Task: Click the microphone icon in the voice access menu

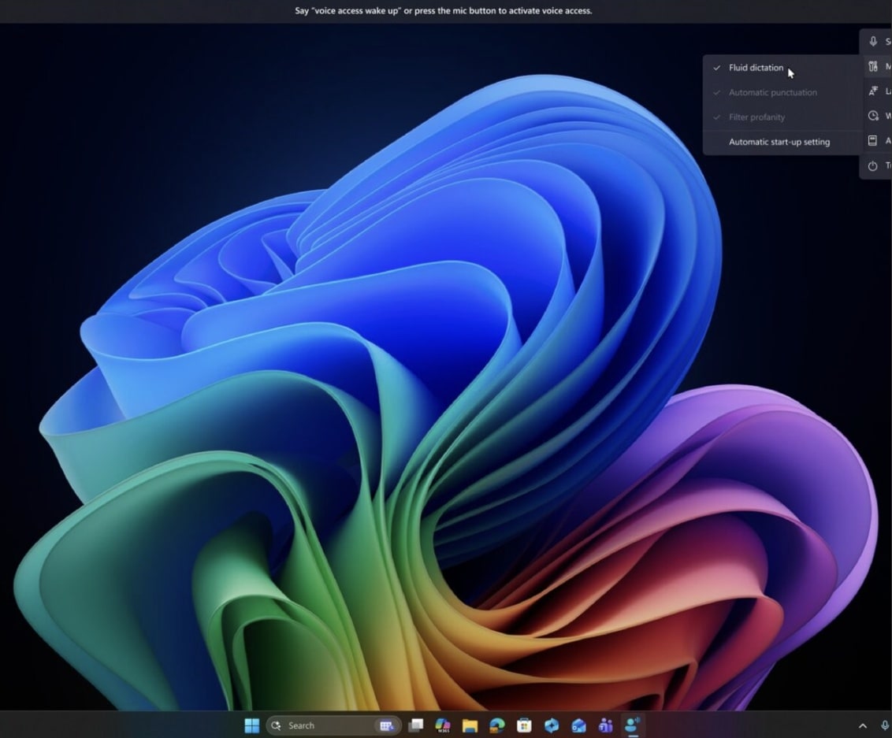Action: (x=874, y=41)
